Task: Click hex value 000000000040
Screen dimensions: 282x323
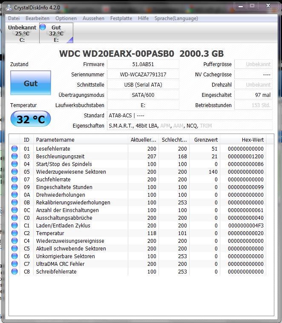Action: 246,218
